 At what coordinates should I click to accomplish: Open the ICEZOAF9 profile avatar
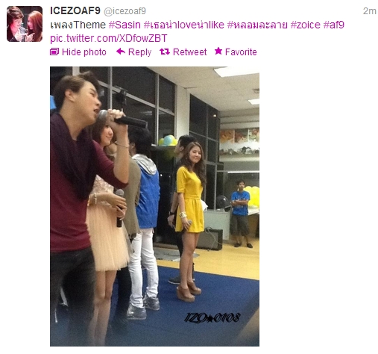[x=25, y=24]
